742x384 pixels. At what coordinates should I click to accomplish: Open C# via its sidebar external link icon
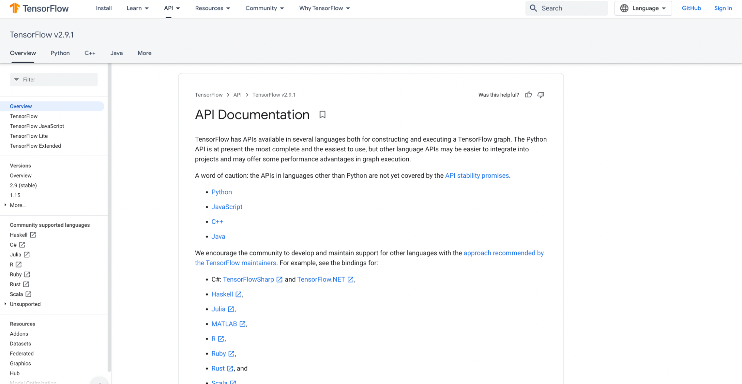22,244
